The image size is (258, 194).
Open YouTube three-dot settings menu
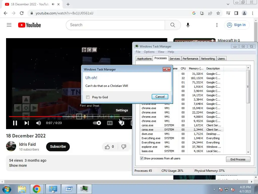[x=217, y=25]
